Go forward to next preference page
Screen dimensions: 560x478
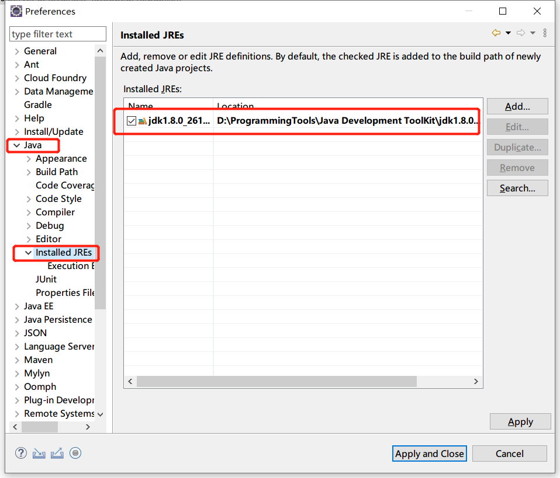pyautogui.click(x=520, y=33)
